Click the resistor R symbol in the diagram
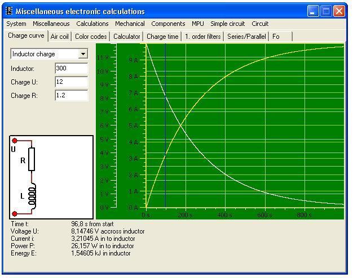 (x=32, y=159)
